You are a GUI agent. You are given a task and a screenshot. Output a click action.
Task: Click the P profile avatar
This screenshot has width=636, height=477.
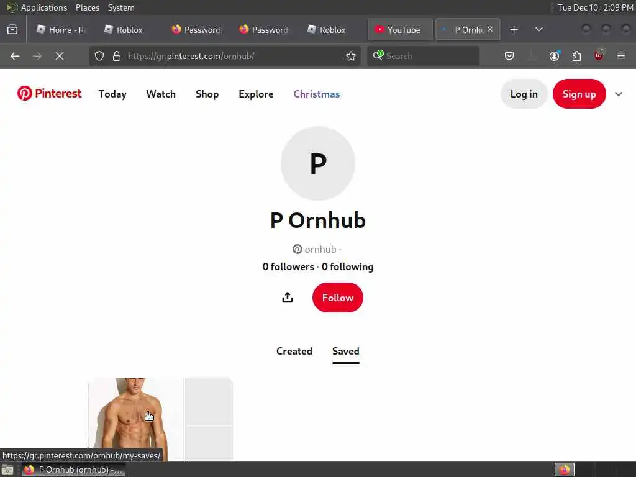(x=317, y=163)
